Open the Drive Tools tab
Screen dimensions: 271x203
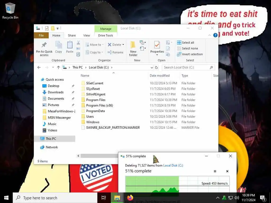[106, 35]
